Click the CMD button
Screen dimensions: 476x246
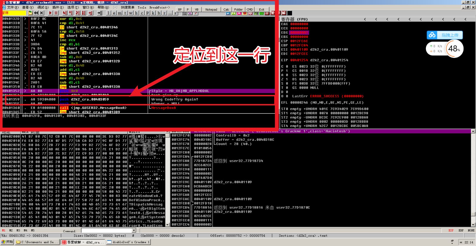(x=250, y=9)
